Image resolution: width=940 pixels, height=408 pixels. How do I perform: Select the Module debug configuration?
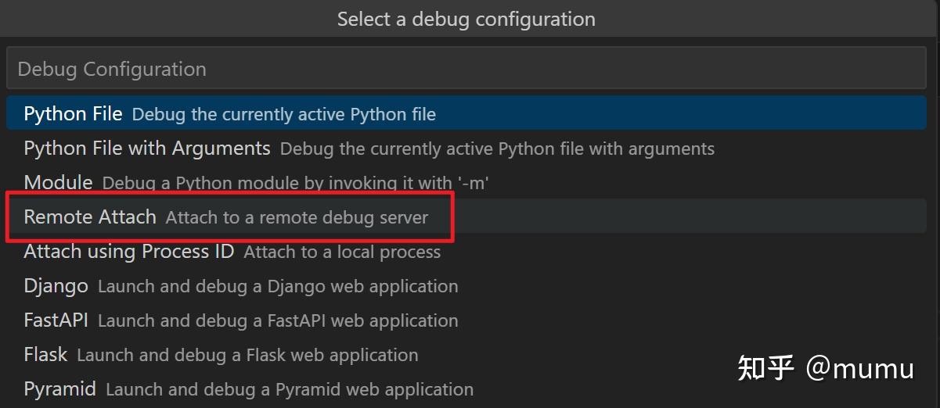click(58, 183)
